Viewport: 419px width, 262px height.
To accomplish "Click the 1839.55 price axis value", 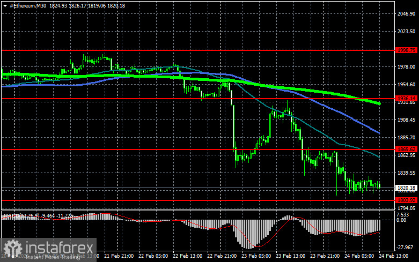I will [406, 173].
